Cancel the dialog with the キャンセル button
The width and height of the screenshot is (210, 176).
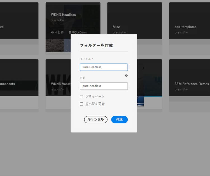pyautogui.click(x=96, y=119)
